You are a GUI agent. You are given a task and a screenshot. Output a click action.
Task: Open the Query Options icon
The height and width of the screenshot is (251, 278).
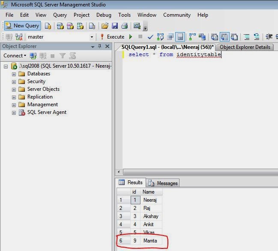pyautogui.click(x=170, y=37)
